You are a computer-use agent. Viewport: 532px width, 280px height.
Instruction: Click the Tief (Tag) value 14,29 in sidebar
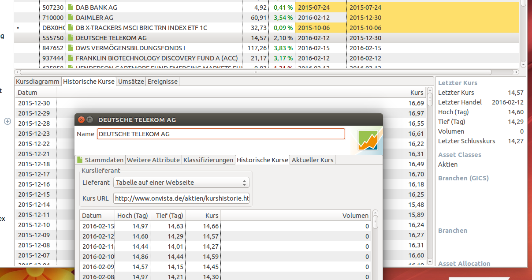[x=516, y=122]
